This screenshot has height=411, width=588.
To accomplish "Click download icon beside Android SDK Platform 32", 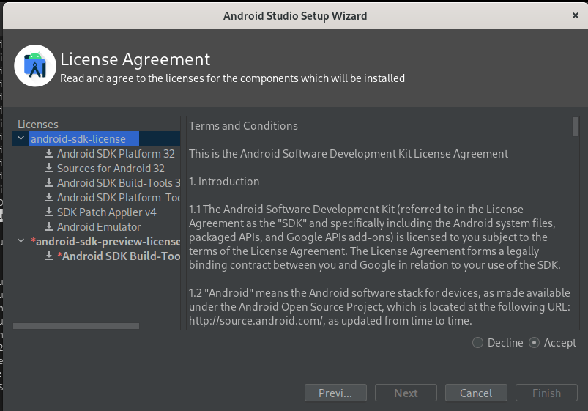I will 49,154.
